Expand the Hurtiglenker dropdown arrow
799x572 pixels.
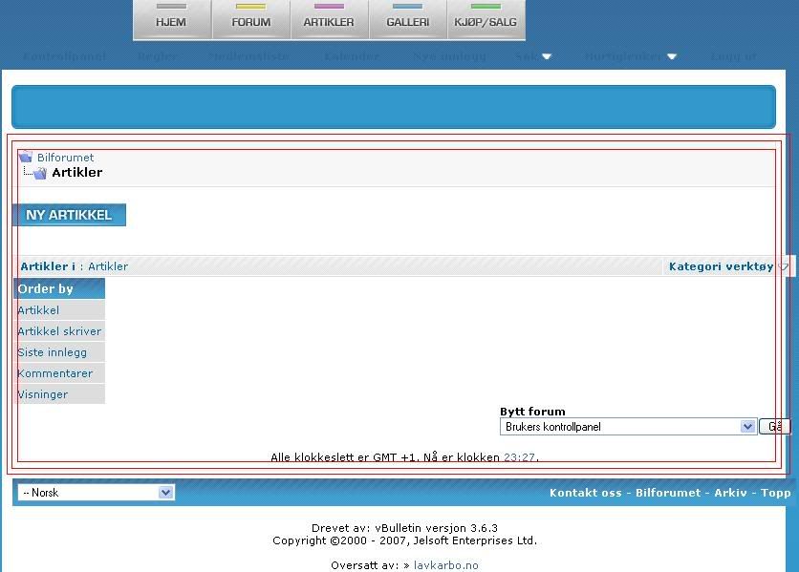[672, 56]
